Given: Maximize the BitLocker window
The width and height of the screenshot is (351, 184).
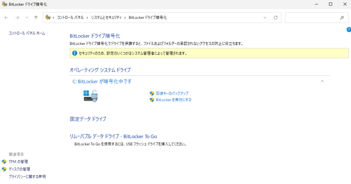Looking at the screenshot, I should [x=330, y=4].
